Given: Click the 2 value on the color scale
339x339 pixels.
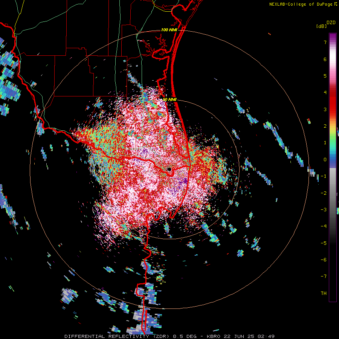Looking at the screenshot, I should point(325,126).
